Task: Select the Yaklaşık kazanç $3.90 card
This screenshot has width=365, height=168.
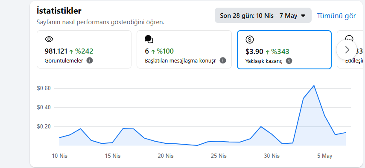Action: point(284,50)
